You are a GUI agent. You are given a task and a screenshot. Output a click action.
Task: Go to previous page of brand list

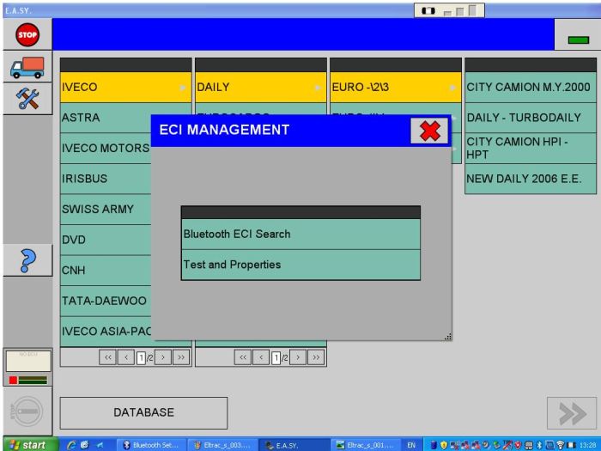pos(126,357)
